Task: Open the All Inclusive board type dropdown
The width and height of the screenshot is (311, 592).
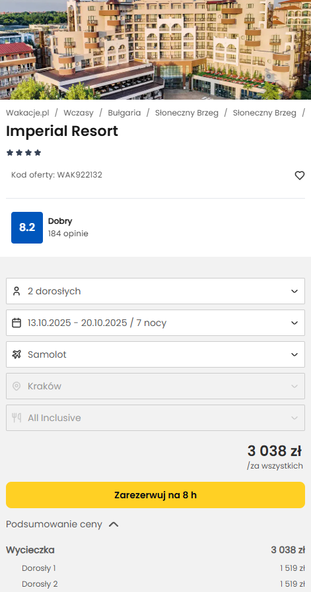Action: pyautogui.click(x=155, y=418)
